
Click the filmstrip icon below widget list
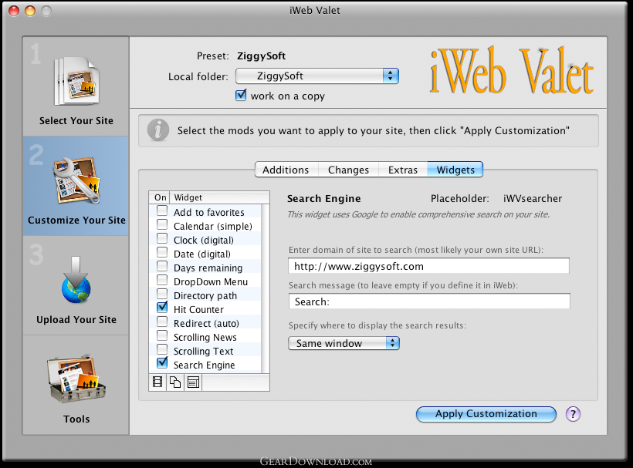(157, 382)
